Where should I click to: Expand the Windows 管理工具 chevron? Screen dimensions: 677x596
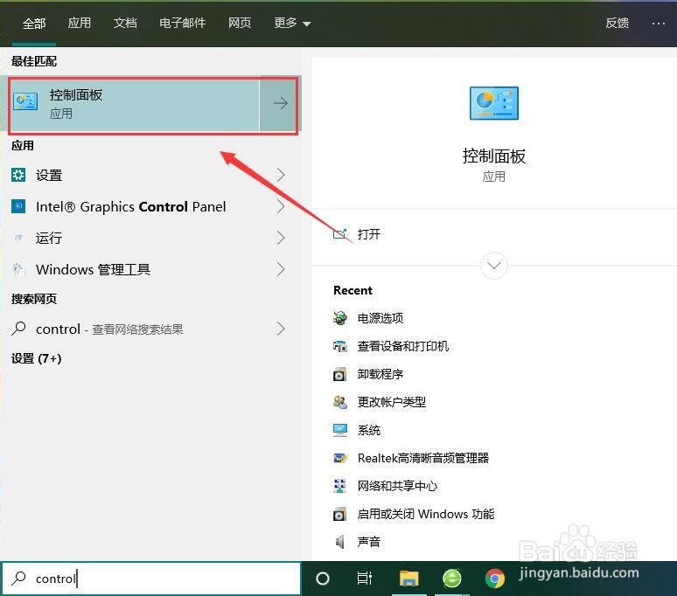pos(281,269)
